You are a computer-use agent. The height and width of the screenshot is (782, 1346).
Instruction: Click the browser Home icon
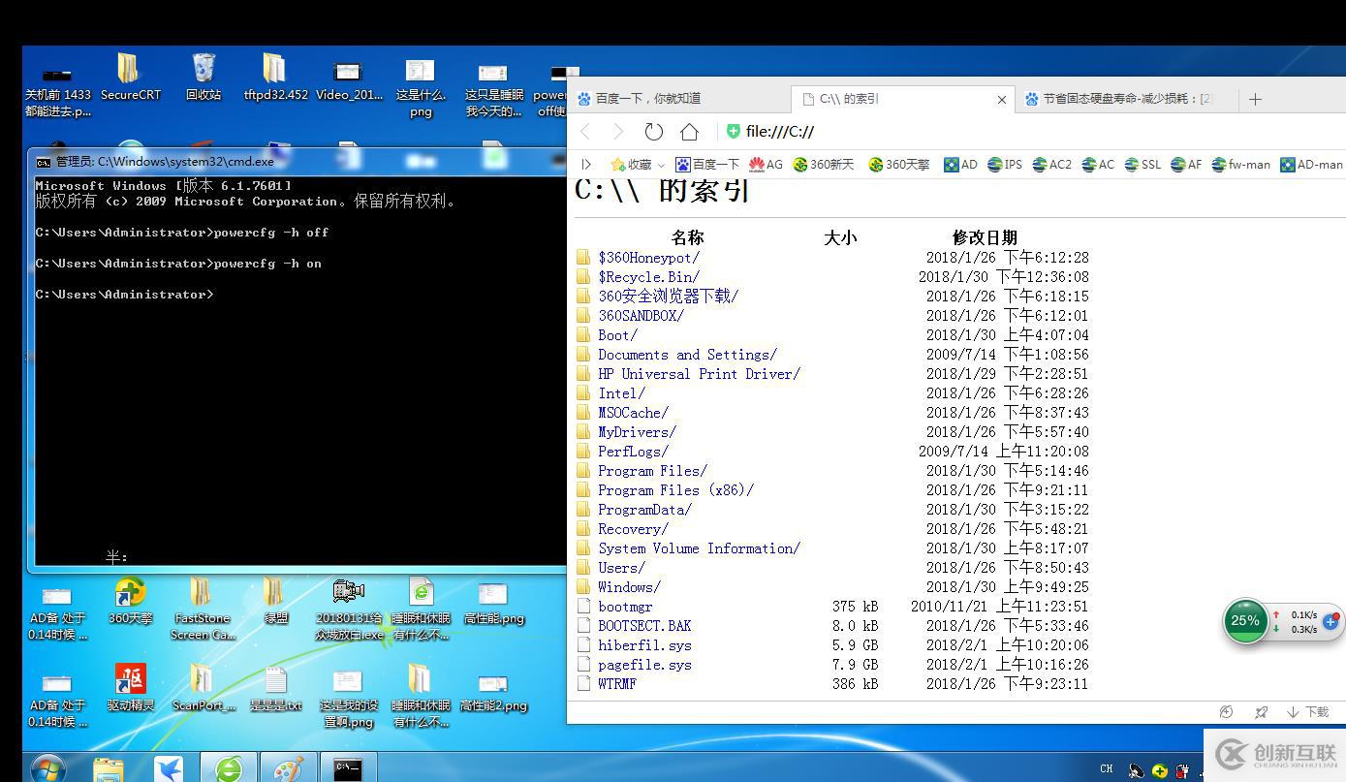point(688,132)
